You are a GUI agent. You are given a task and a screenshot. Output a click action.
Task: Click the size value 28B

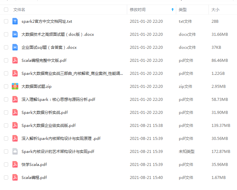(215, 21)
